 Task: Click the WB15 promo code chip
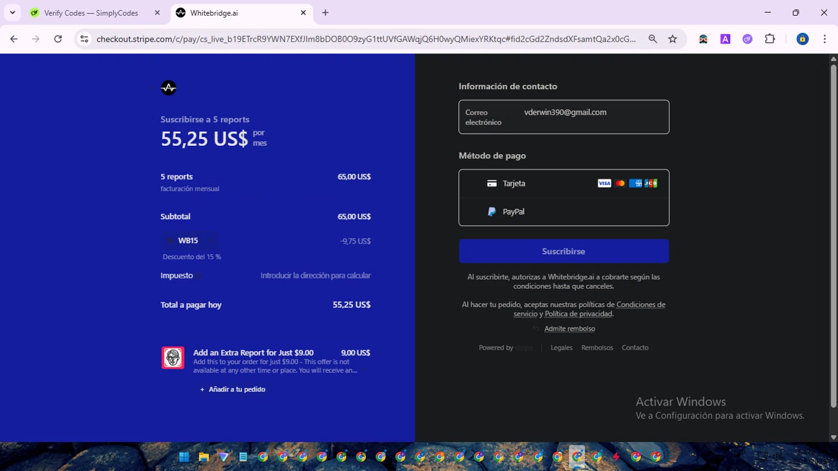click(x=189, y=241)
